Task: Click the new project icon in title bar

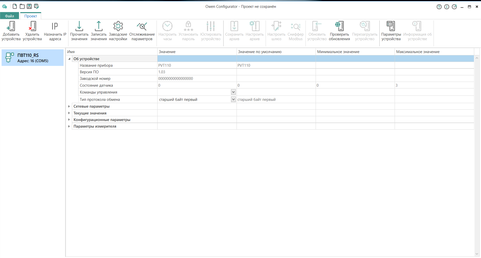Action: click(15, 6)
